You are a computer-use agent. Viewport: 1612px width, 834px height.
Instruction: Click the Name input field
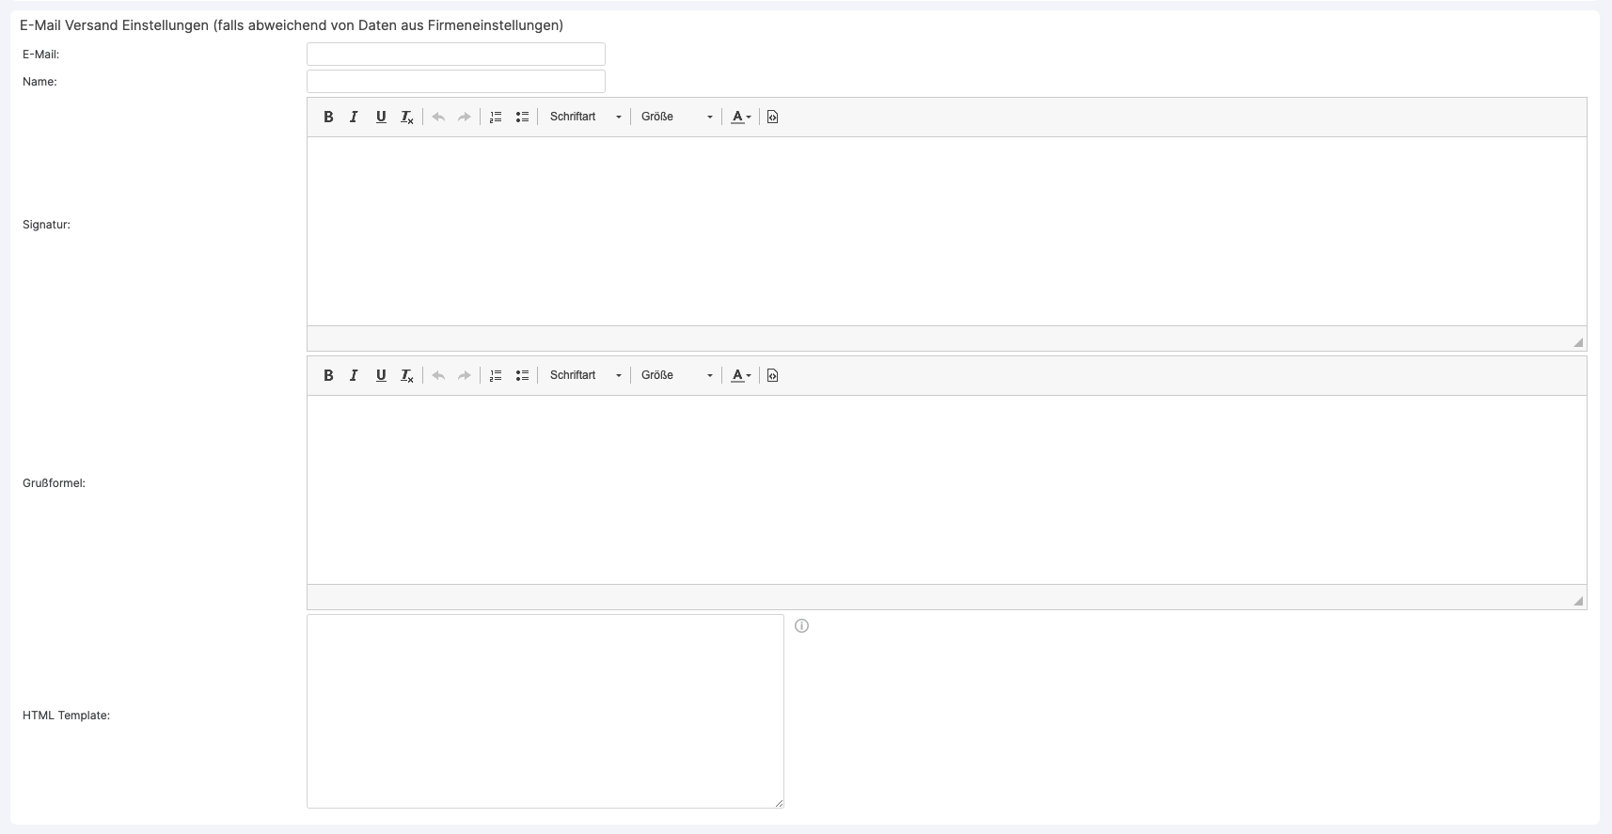(456, 82)
